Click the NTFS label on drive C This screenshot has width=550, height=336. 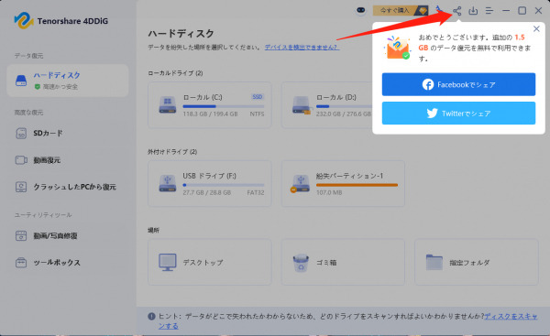click(x=257, y=114)
